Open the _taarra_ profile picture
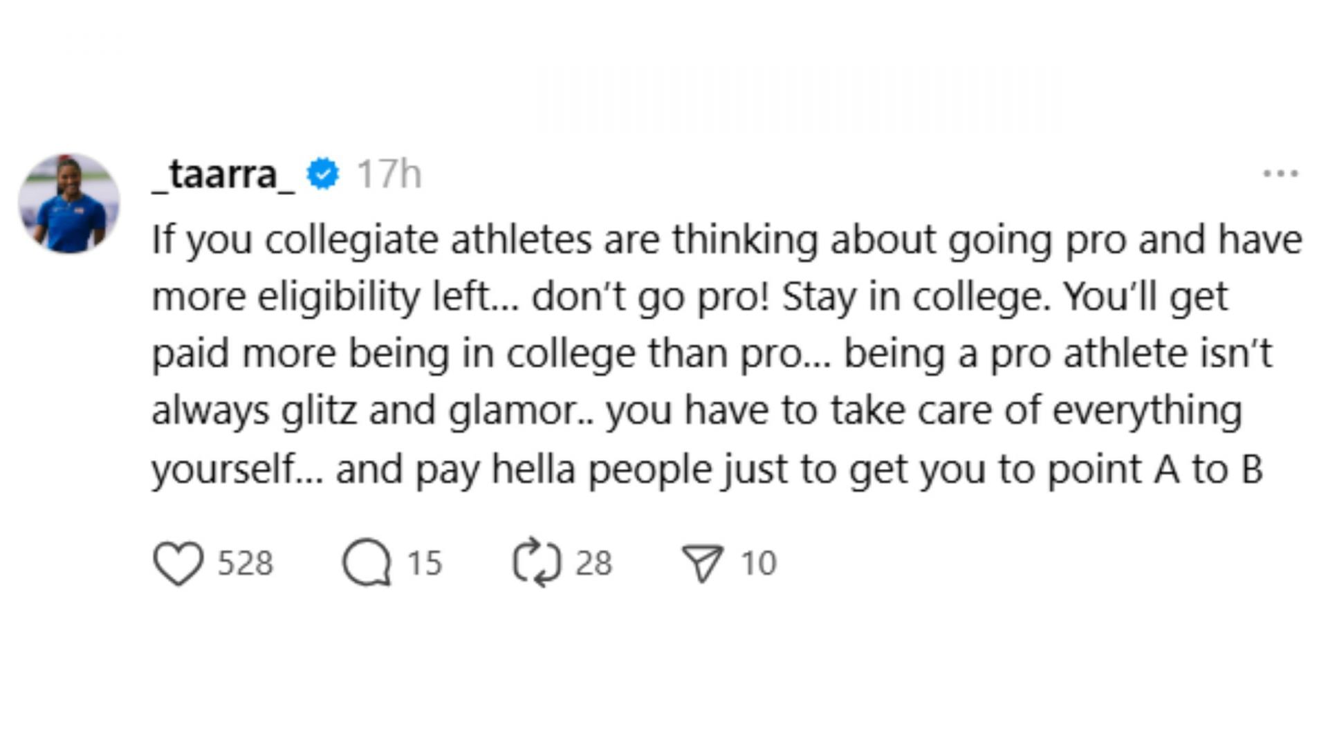Screen dimensions: 1328x747 pos(69,204)
